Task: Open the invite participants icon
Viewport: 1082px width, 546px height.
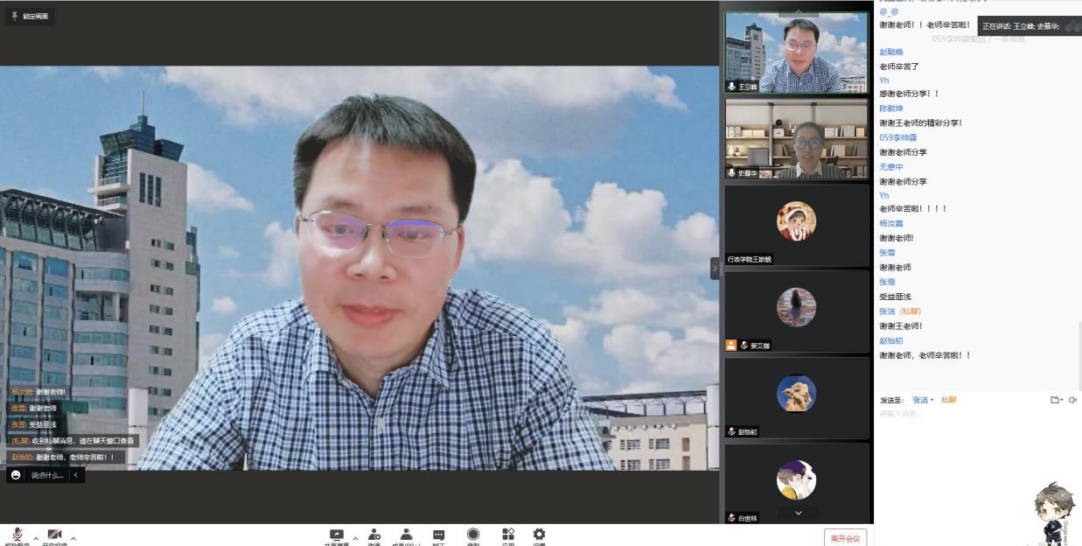Action: point(374,535)
